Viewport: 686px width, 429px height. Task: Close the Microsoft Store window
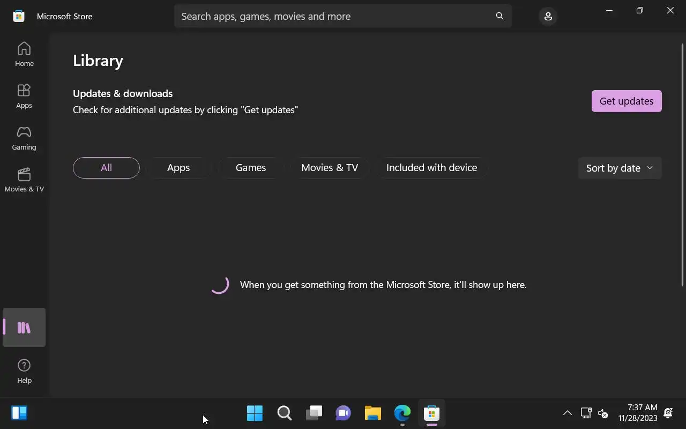point(670,10)
